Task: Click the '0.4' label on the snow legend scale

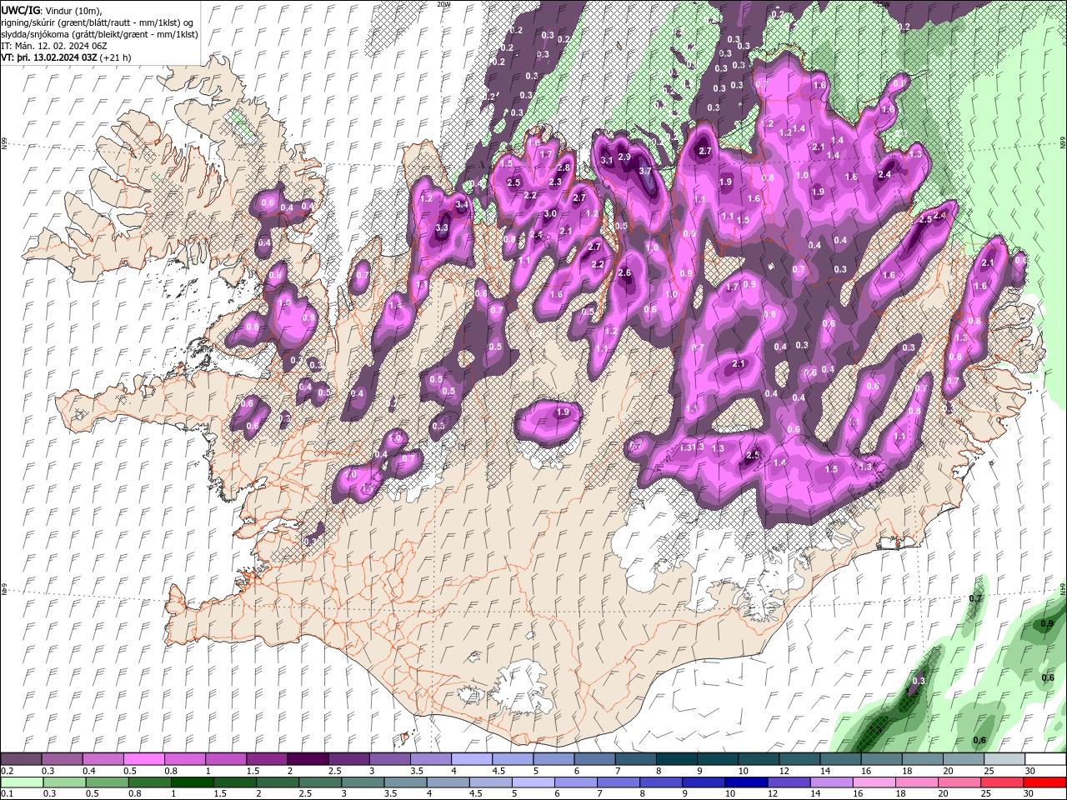Action: click(88, 771)
